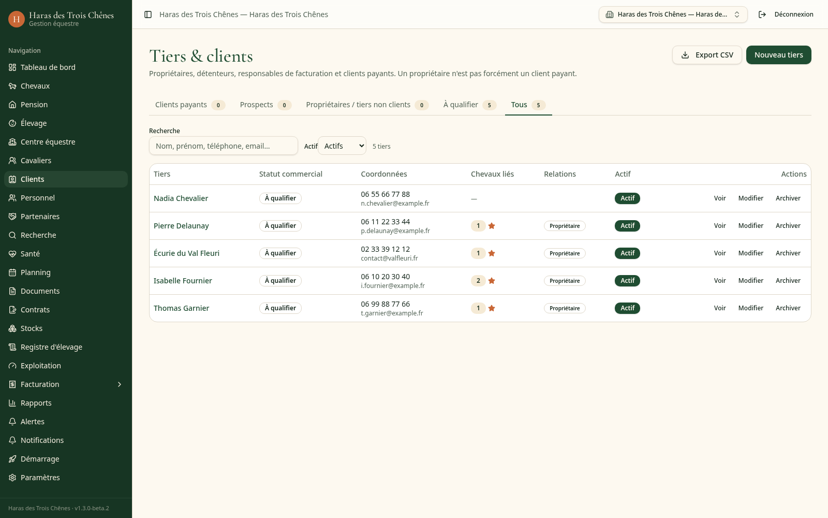
Task: Expand the Facturation submenu chevron
Action: point(120,384)
